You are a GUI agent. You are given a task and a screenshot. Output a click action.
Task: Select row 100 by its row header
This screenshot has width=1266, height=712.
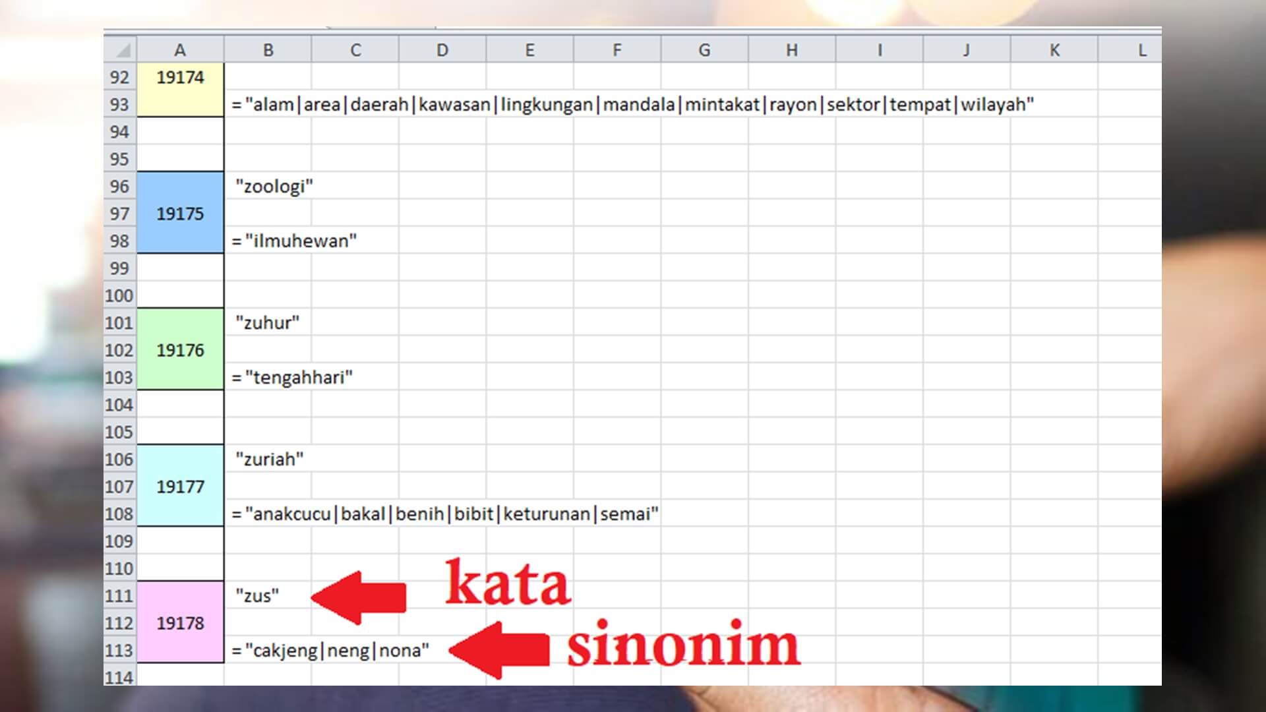[x=119, y=295]
